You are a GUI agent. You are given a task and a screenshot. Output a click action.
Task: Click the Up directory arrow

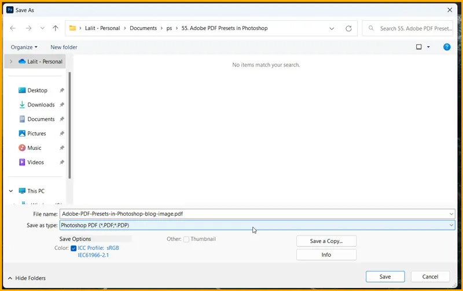pyautogui.click(x=56, y=28)
